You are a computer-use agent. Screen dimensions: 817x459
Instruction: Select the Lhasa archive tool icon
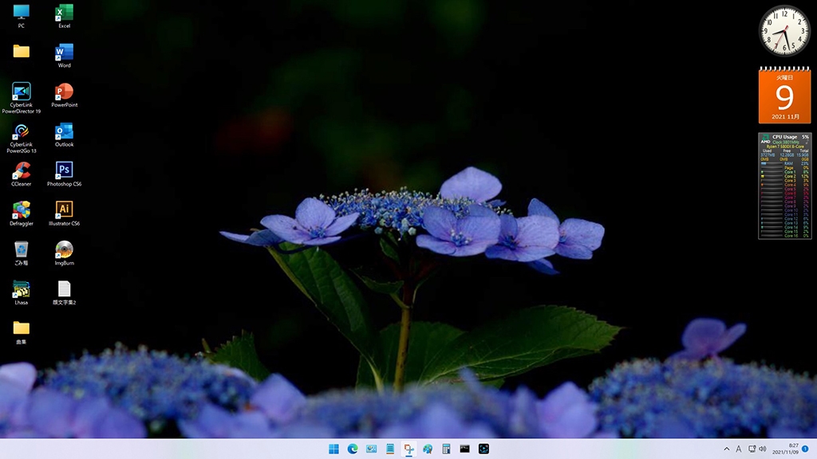[x=22, y=293]
